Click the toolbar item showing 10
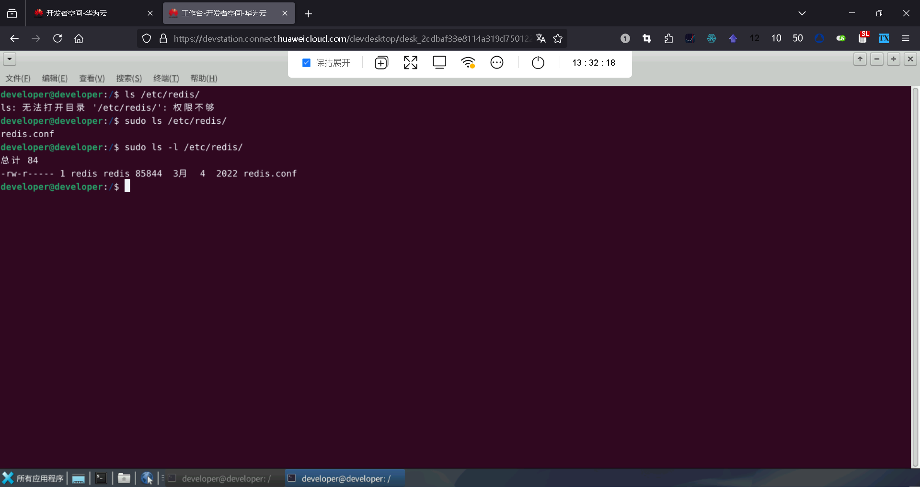 [776, 38]
